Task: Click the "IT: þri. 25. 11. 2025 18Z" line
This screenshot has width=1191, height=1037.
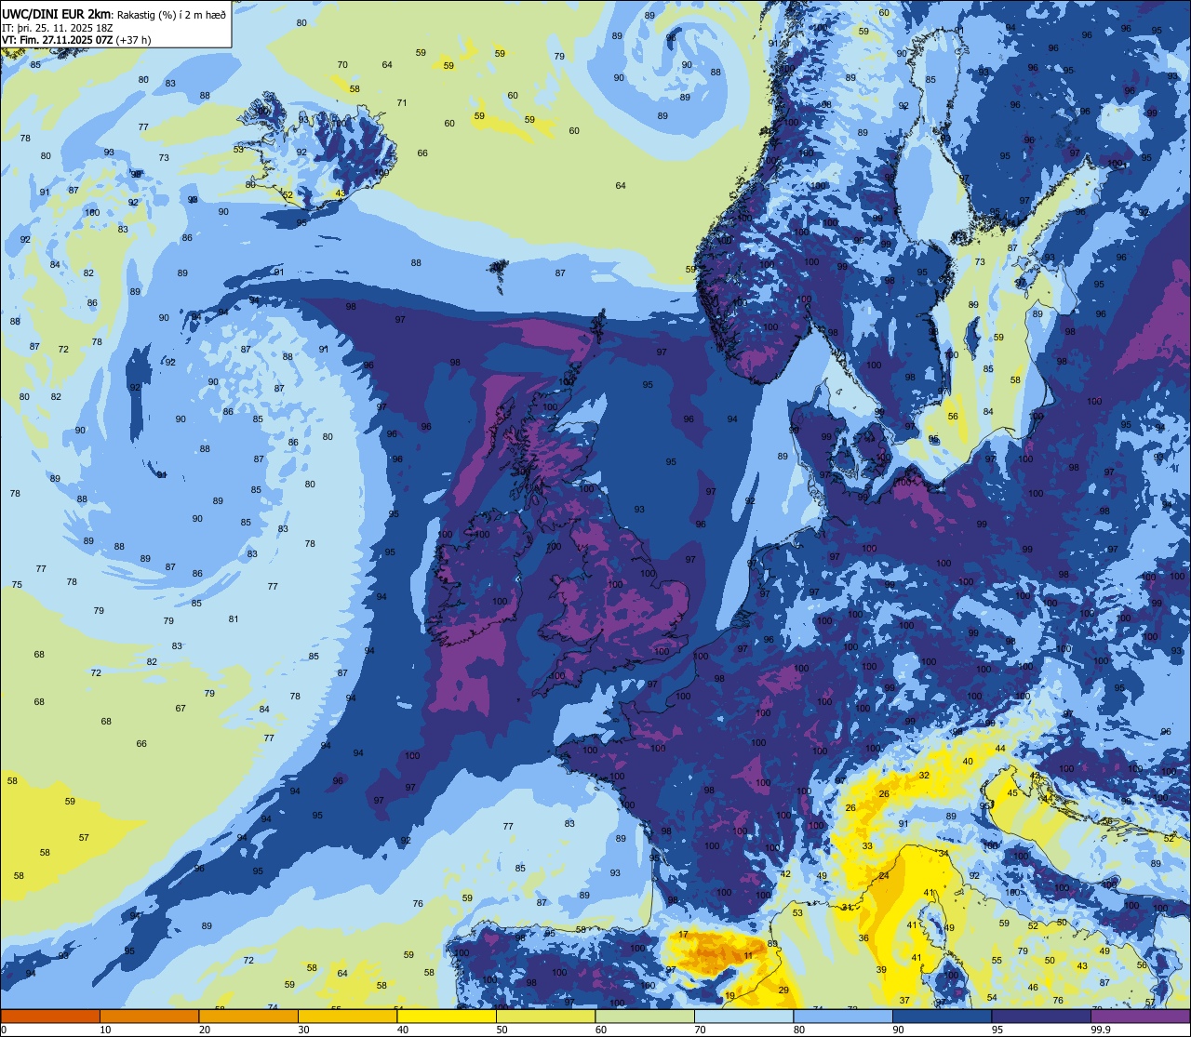Action: (55, 27)
